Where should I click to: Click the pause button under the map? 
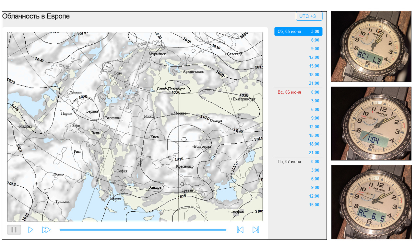pyautogui.click(x=14, y=230)
